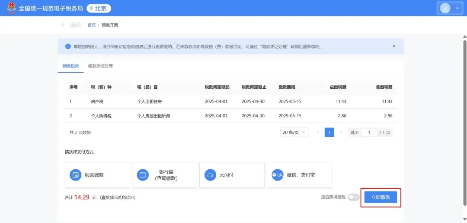Click the page jump number field
Viewport: 467px width, 223px height.
(x=369, y=133)
